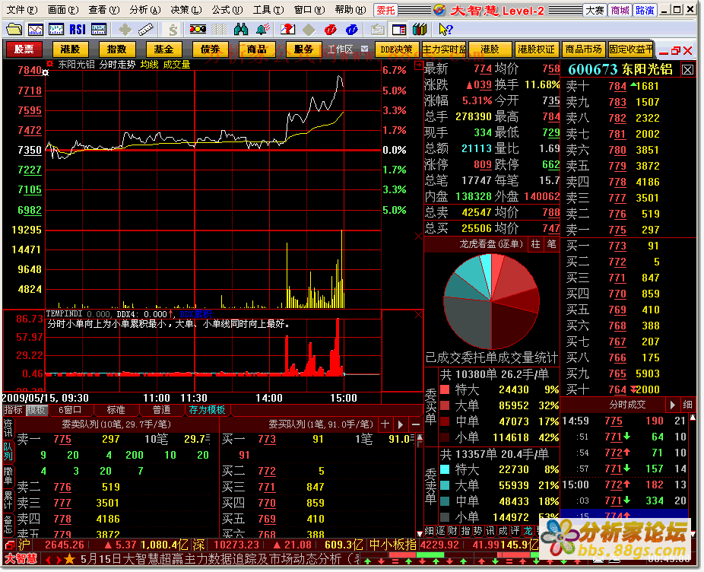
Task: Click the 存为模板 save template tab
Action: (x=207, y=410)
